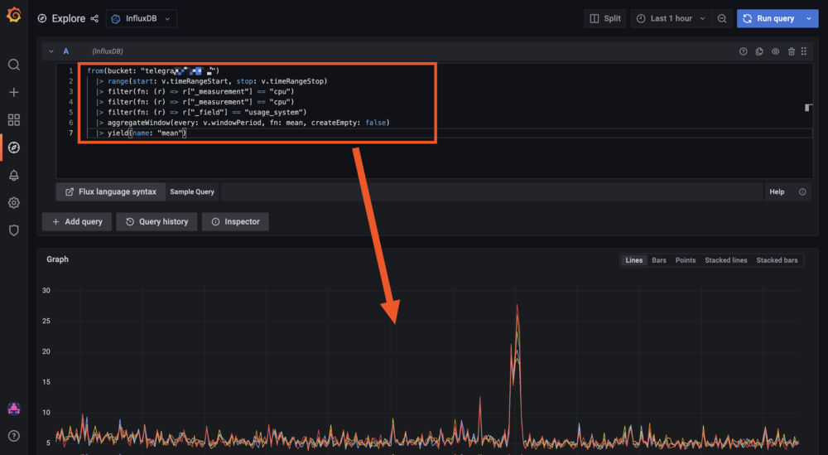Viewport: 828px width, 455px height.
Task: Duplicate query A using the copy icon
Action: 759,51
